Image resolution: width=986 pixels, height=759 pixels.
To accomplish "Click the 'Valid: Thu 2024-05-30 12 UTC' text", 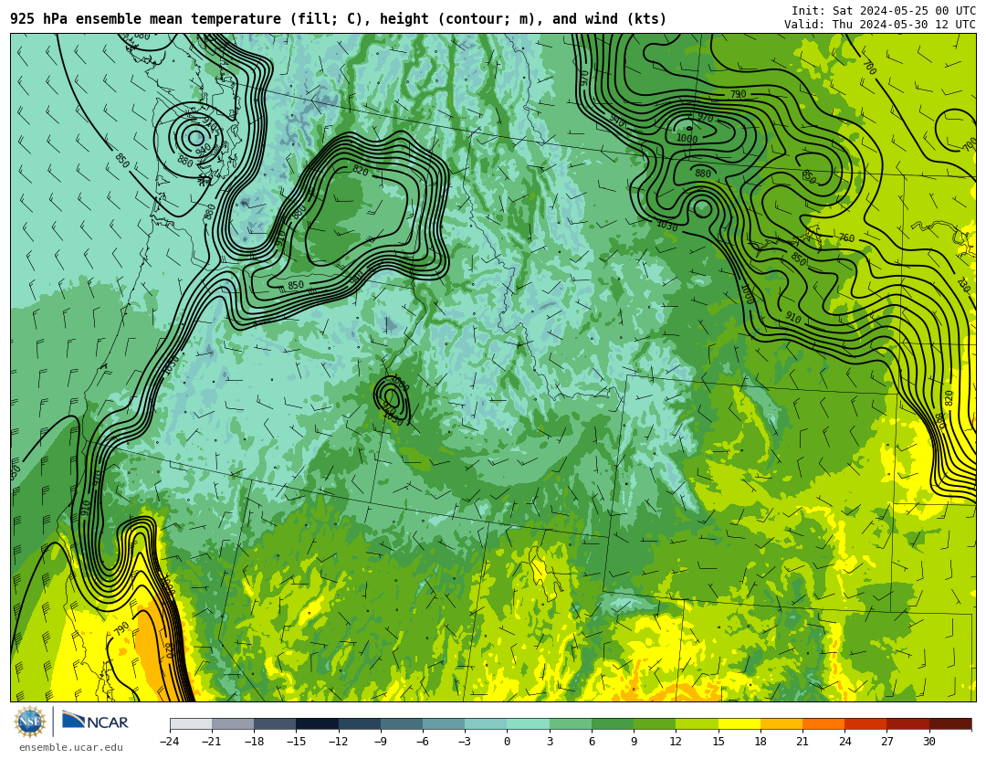I will point(880,25).
